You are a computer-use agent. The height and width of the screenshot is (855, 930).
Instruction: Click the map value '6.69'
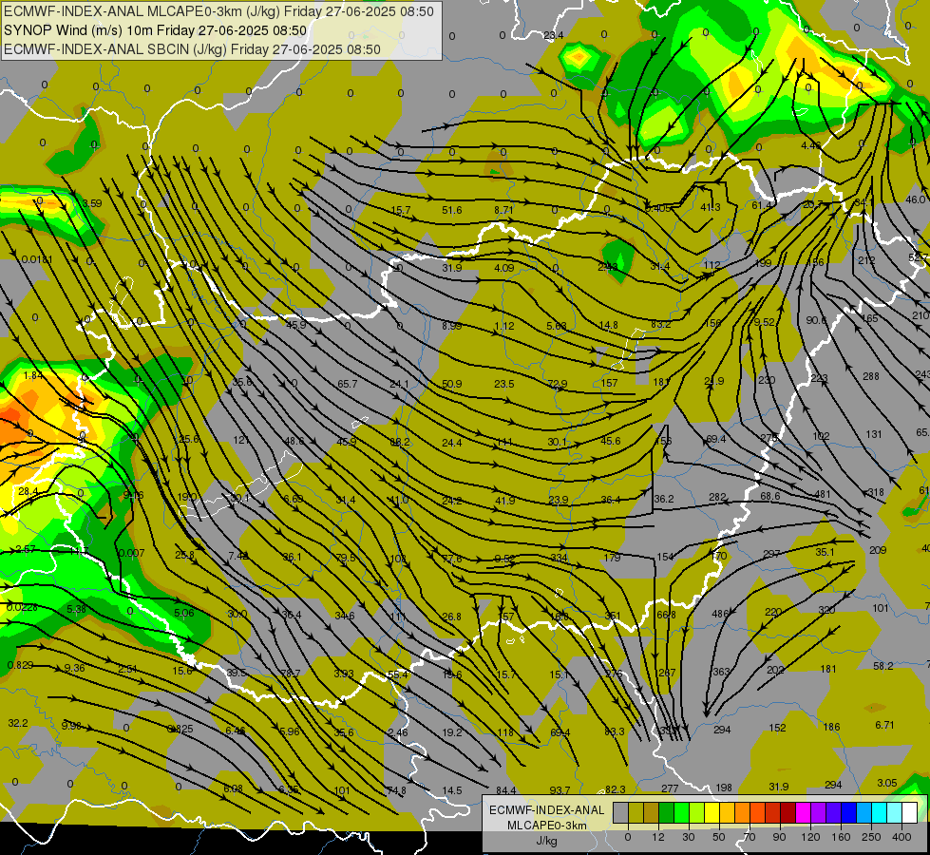(x=294, y=499)
